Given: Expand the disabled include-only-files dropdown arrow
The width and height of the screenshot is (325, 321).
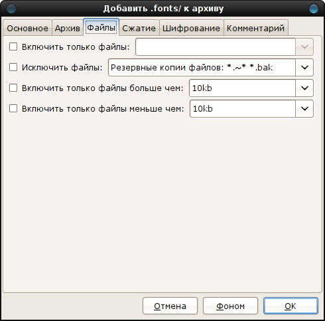Looking at the screenshot, I should (304, 47).
